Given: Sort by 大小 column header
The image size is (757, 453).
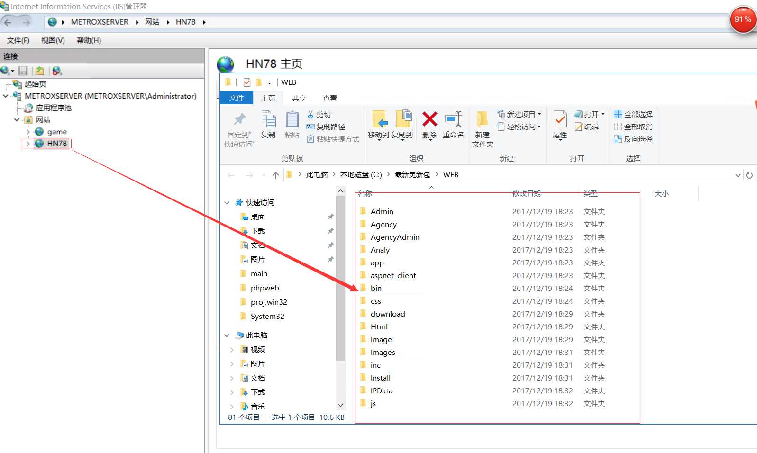Looking at the screenshot, I should pyautogui.click(x=662, y=193).
